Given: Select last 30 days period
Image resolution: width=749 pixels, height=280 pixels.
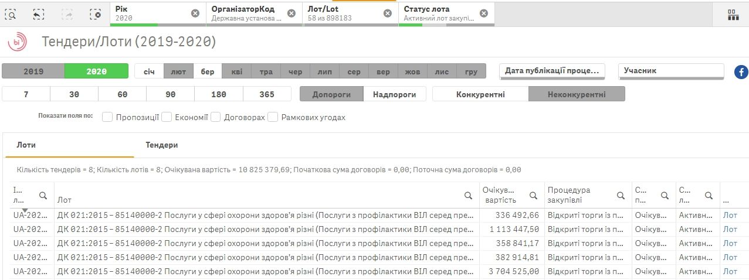Looking at the screenshot, I should pos(74,94).
